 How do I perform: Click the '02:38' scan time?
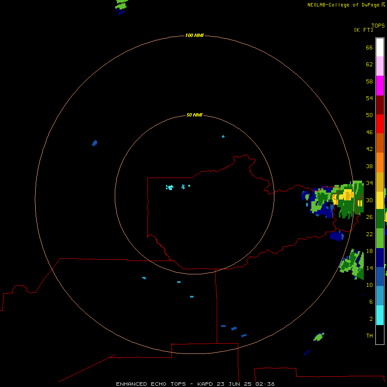point(265,384)
